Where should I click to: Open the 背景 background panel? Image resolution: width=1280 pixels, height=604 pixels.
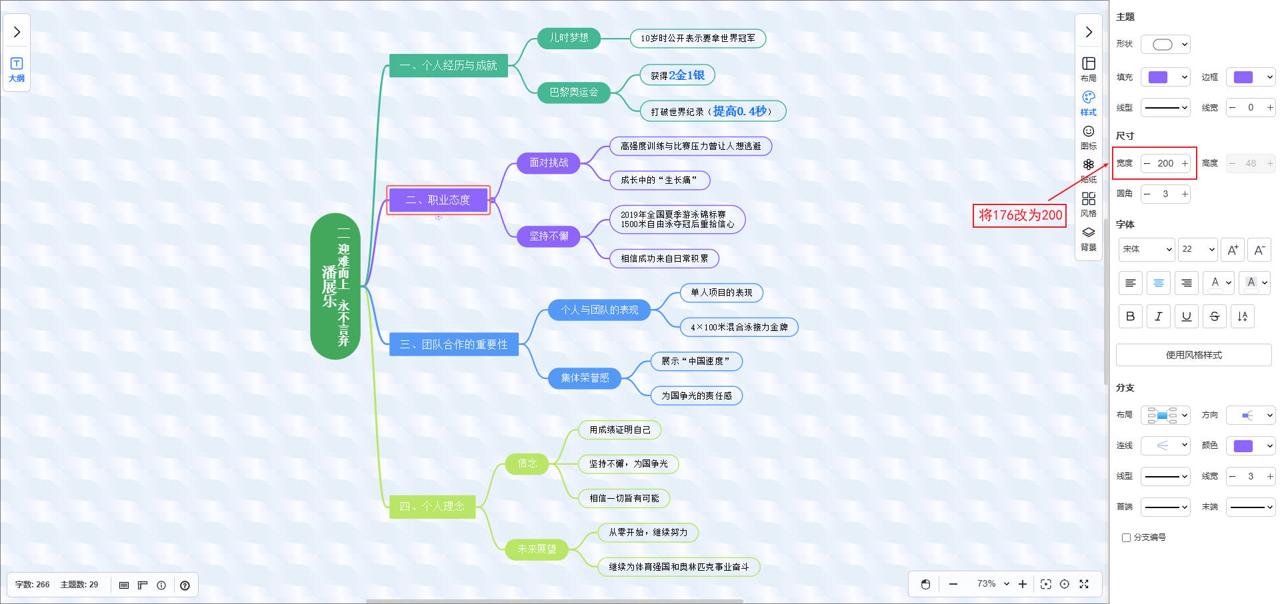pyautogui.click(x=1088, y=238)
